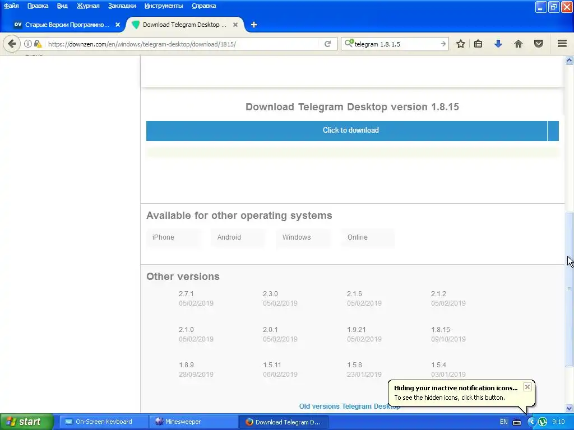Choose the Online platform
This screenshot has width=574, height=430.
[x=368, y=237]
